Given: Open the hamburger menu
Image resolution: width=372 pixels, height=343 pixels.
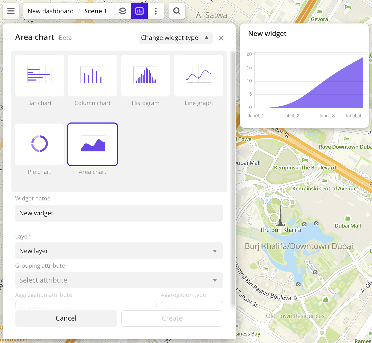Looking at the screenshot, I should (x=11, y=11).
